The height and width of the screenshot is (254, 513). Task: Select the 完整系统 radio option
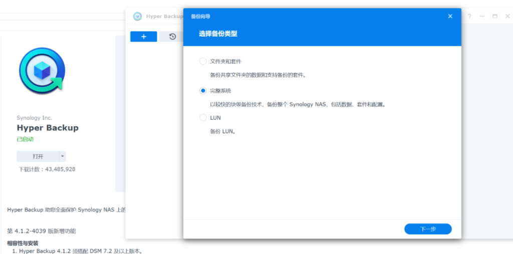(203, 91)
